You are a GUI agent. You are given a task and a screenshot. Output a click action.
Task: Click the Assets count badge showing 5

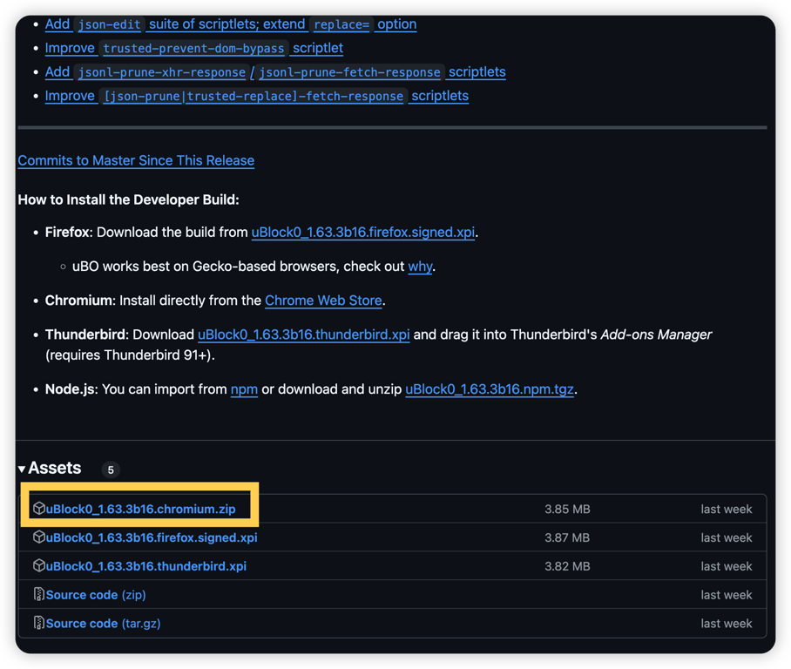pyautogui.click(x=111, y=470)
